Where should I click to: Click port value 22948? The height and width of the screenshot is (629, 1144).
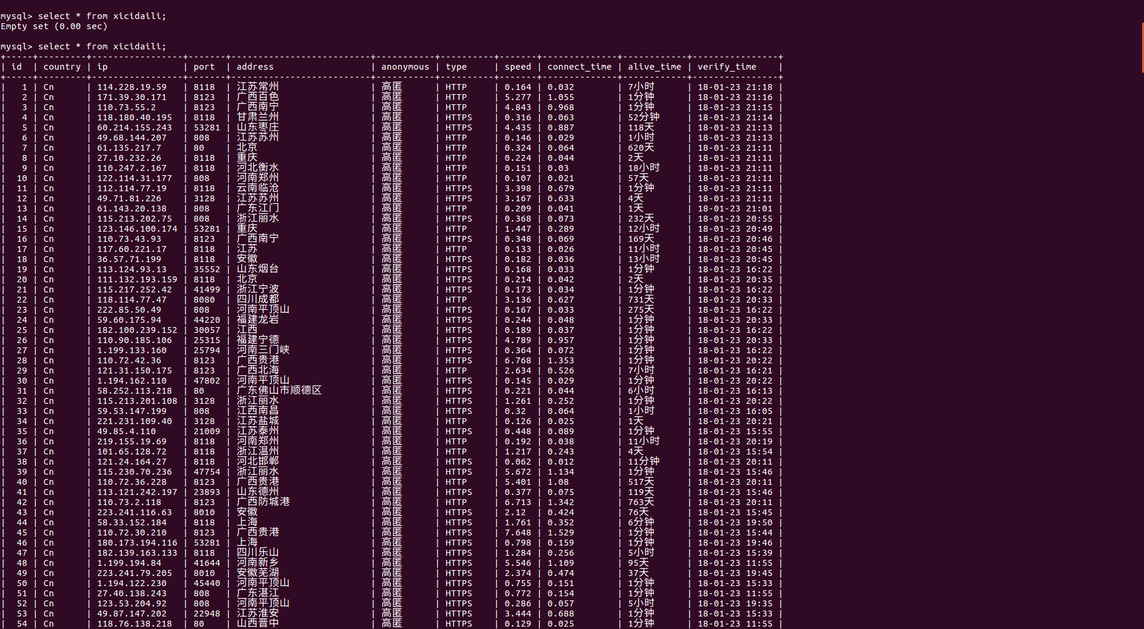(207, 614)
